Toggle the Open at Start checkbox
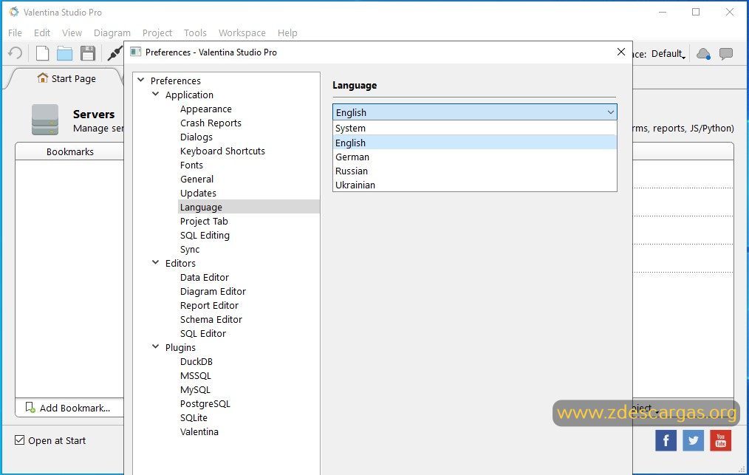Viewport: 749px width, 475px height. [x=20, y=440]
